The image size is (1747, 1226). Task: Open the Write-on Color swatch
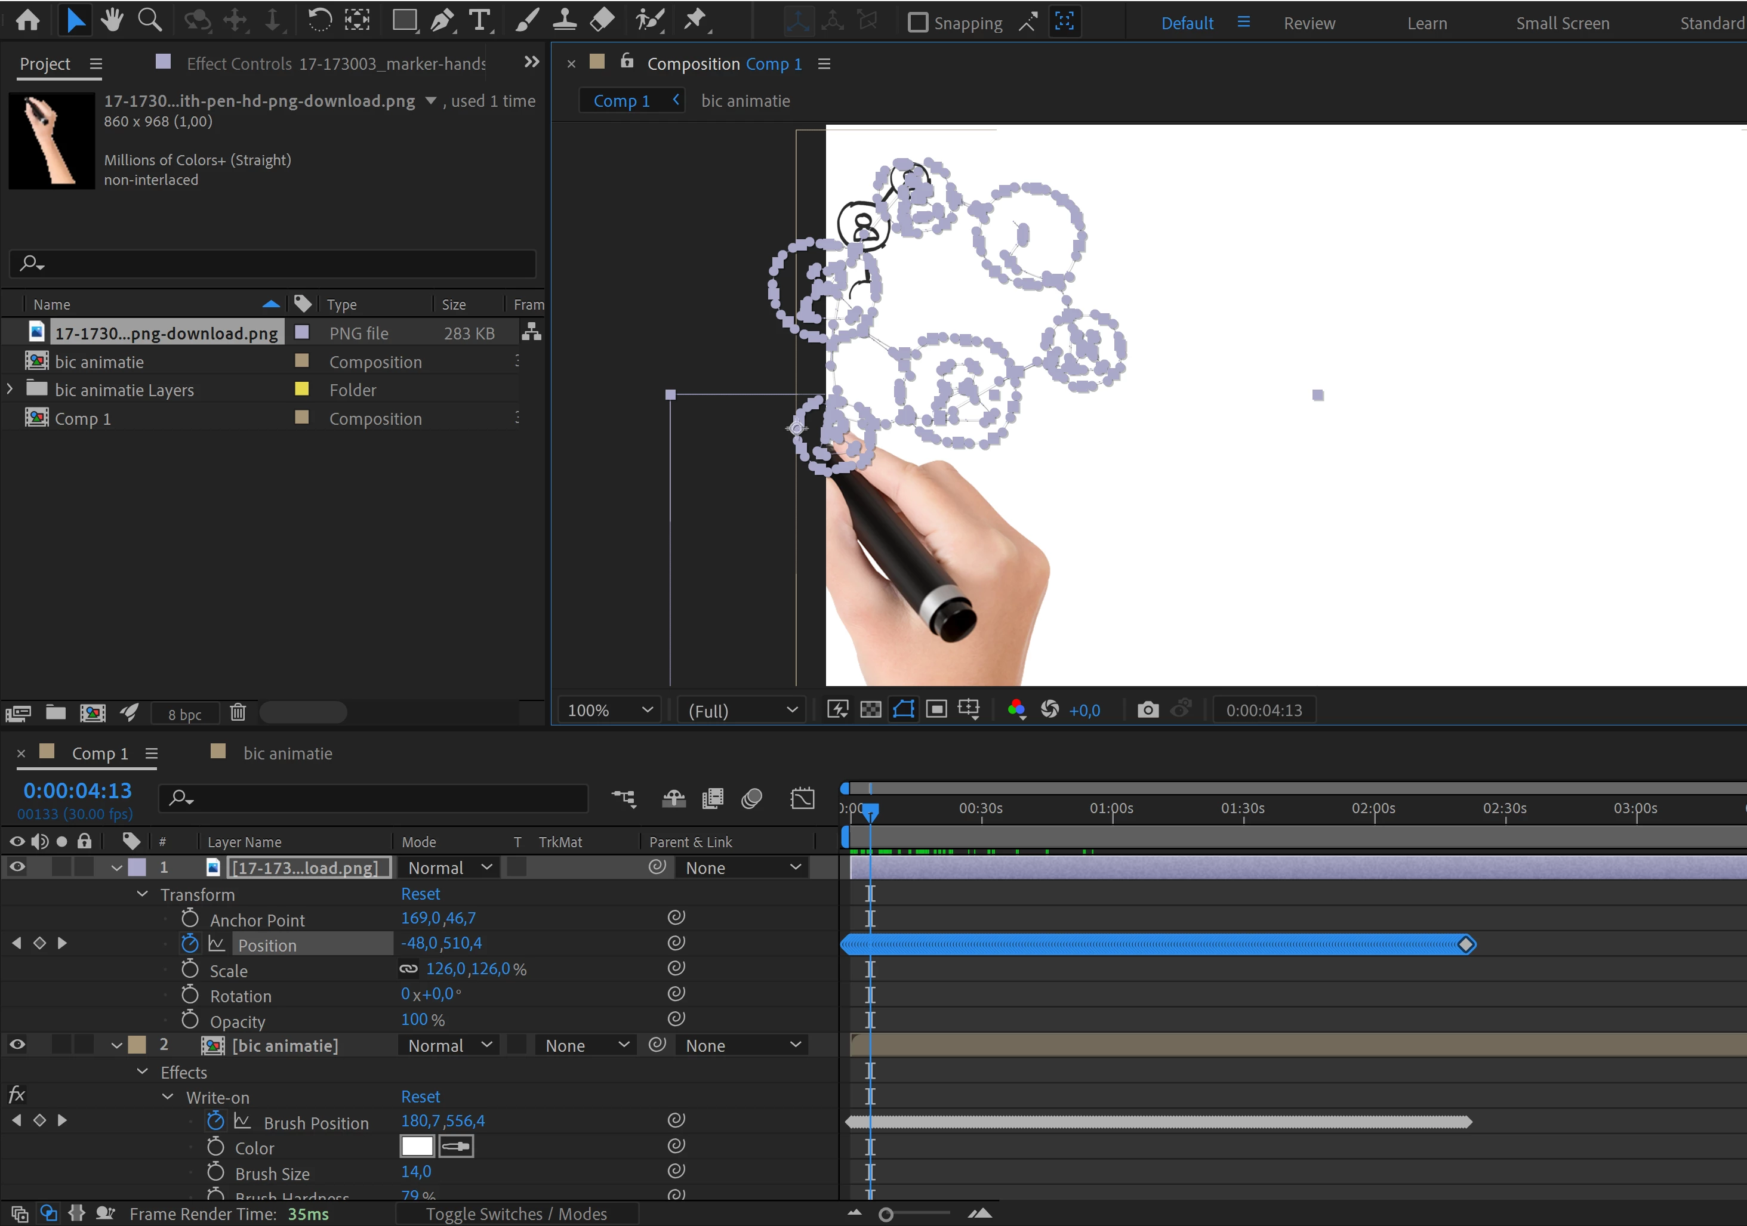coord(417,1146)
